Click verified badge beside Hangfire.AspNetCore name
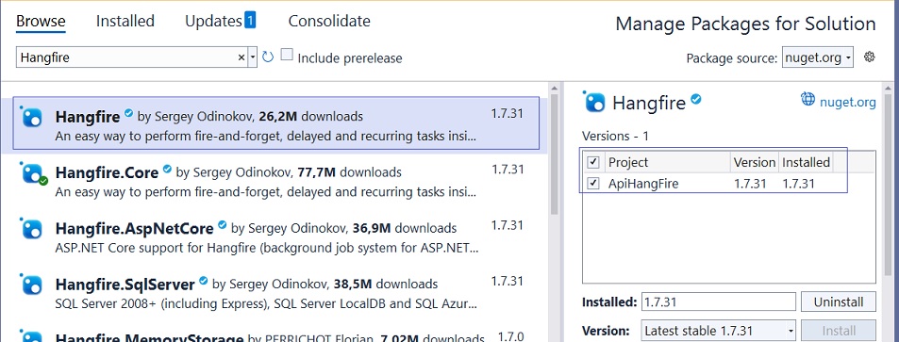This screenshot has width=899, height=342. click(x=223, y=225)
